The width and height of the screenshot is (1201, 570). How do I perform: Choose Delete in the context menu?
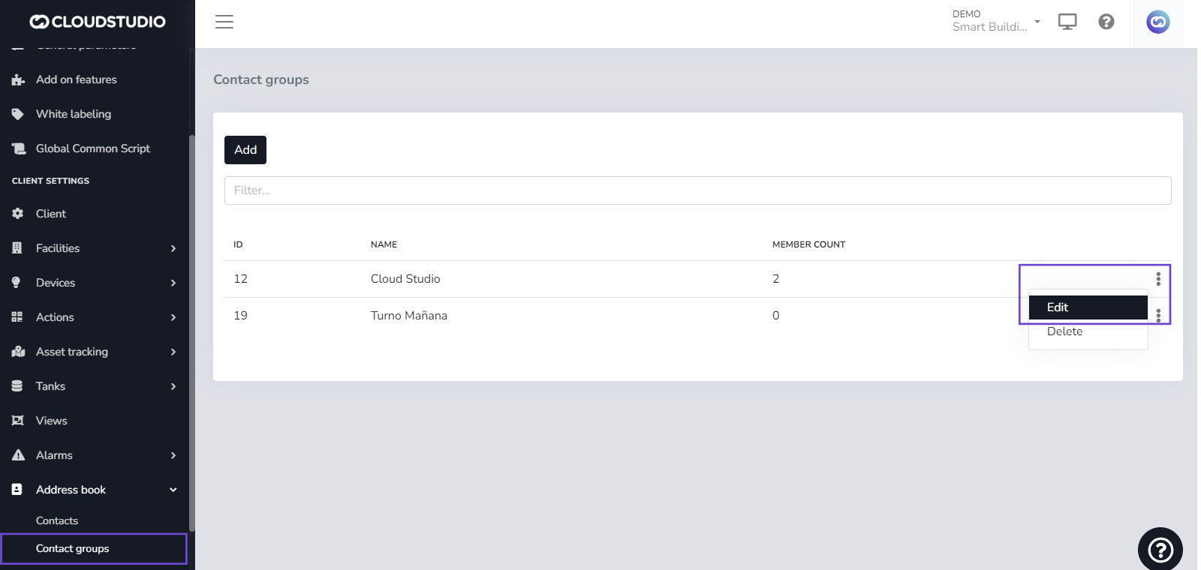[x=1065, y=332]
